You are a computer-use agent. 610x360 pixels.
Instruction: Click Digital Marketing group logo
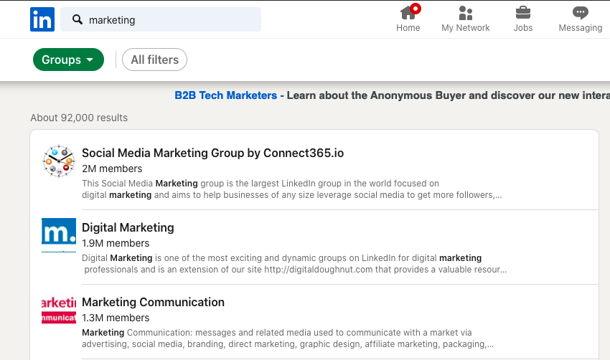point(59,235)
